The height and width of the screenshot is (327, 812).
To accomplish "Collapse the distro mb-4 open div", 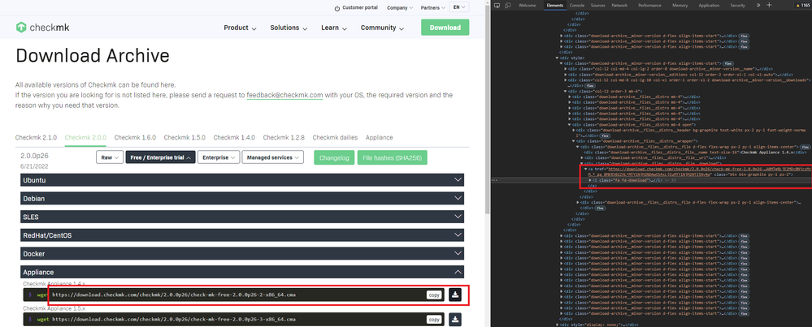I will pyautogui.click(x=570, y=124).
